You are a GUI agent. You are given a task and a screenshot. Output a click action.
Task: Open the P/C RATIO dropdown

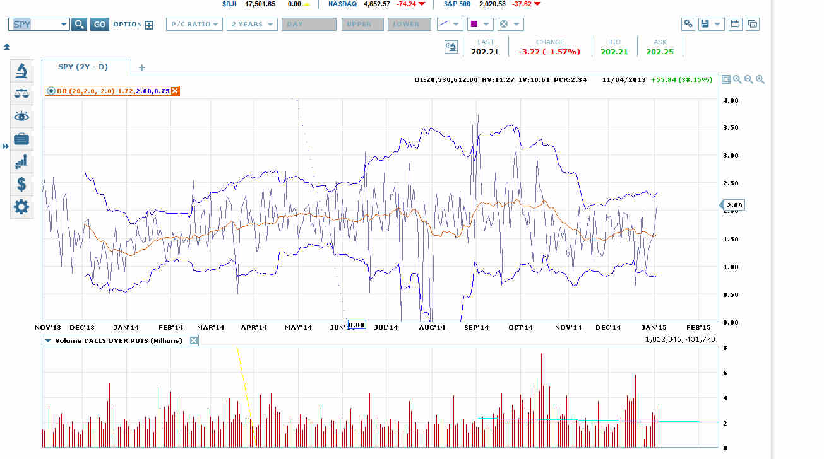[x=194, y=25]
